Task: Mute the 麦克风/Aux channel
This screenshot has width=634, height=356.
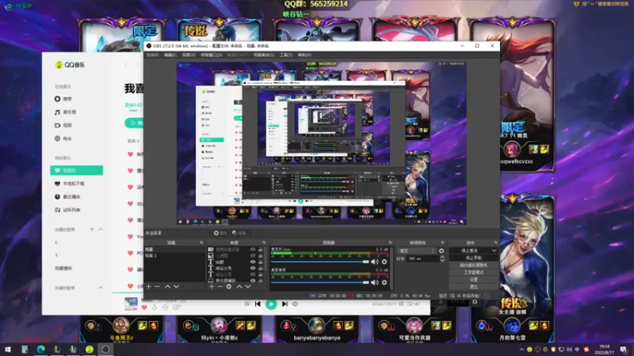Action: [375, 262]
